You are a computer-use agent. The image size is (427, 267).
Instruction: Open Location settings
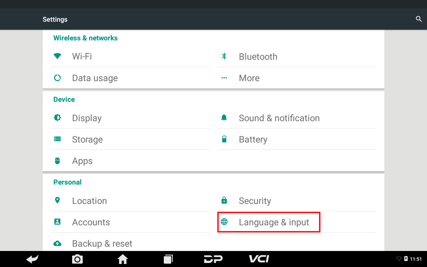click(x=130, y=201)
